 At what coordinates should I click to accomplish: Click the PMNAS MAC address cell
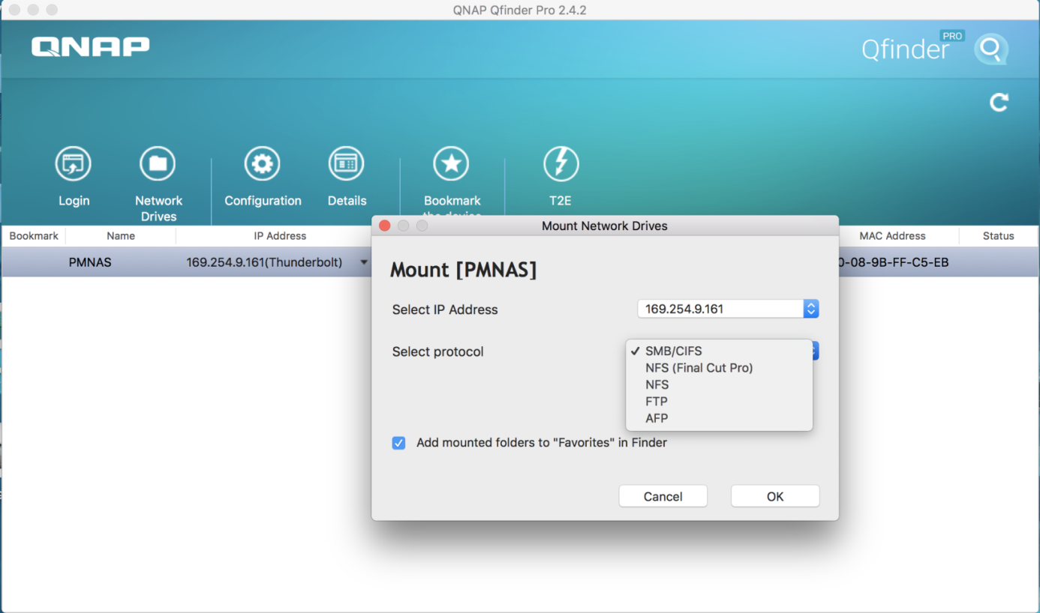(x=894, y=262)
